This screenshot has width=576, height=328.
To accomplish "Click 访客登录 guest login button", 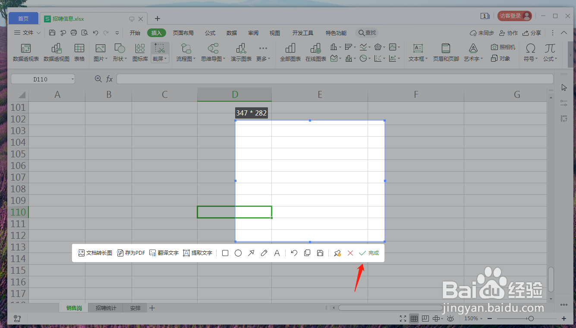I will pyautogui.click(x=515, y=16).
